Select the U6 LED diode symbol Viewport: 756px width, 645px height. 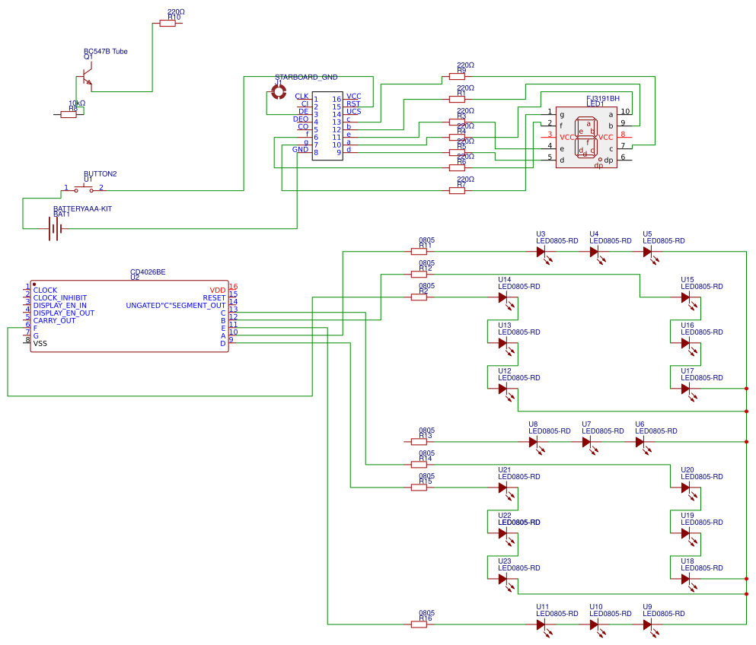(641, 443)
